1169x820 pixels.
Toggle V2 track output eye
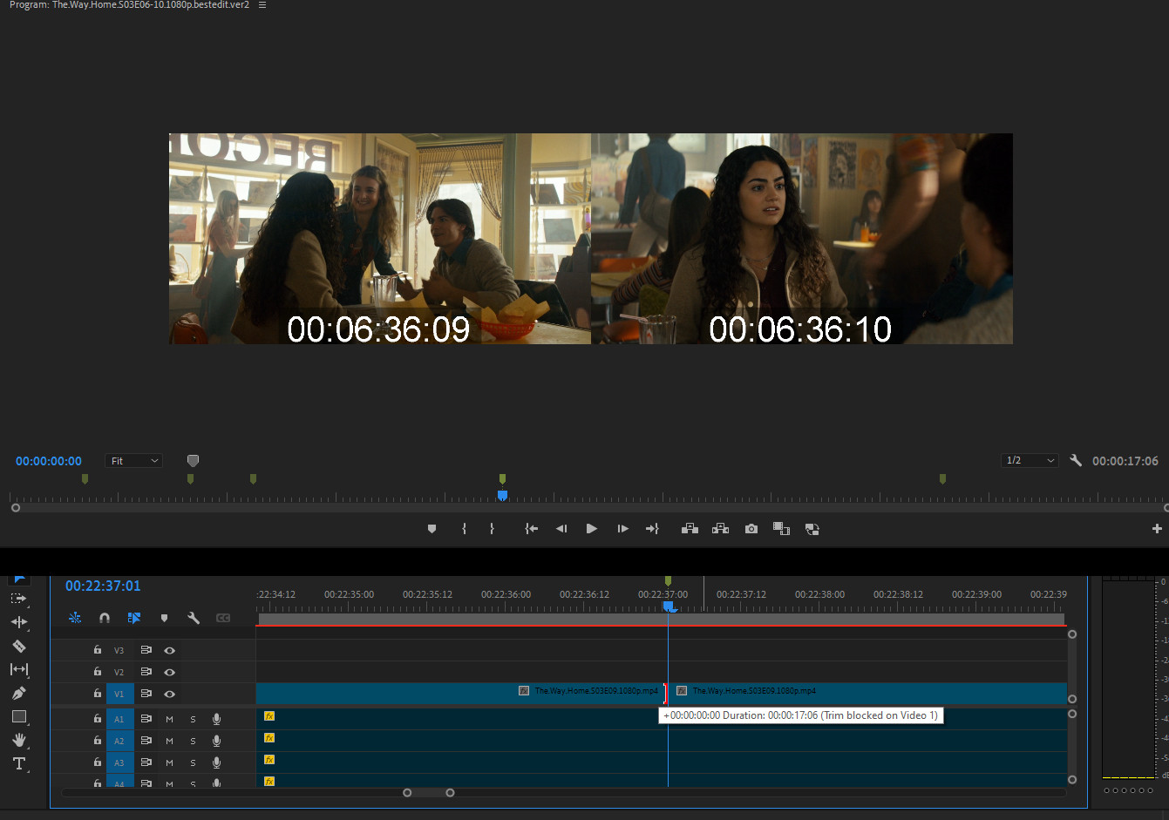click(170, 672)
